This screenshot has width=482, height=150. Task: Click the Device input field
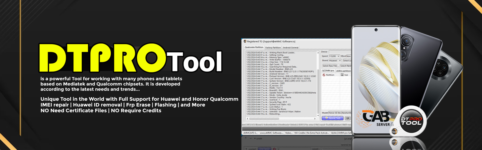coord(340,52)
